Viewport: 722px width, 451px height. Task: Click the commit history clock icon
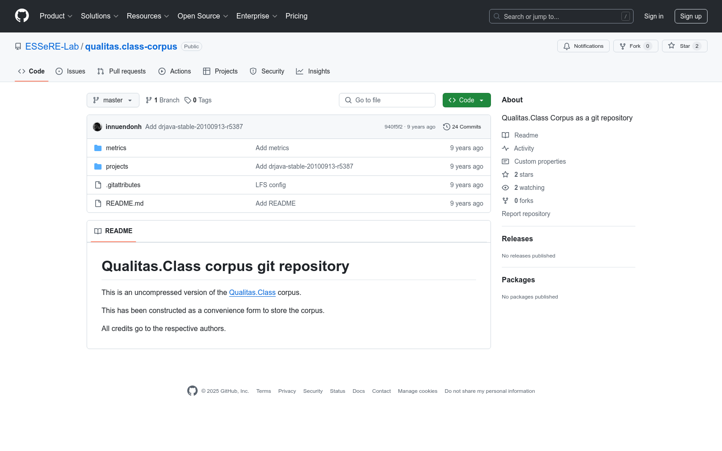pyautogui.click(x=447, y=127)
